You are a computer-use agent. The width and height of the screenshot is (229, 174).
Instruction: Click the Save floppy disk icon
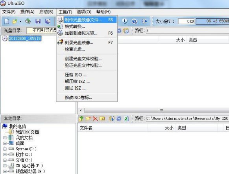coord(38,21)
